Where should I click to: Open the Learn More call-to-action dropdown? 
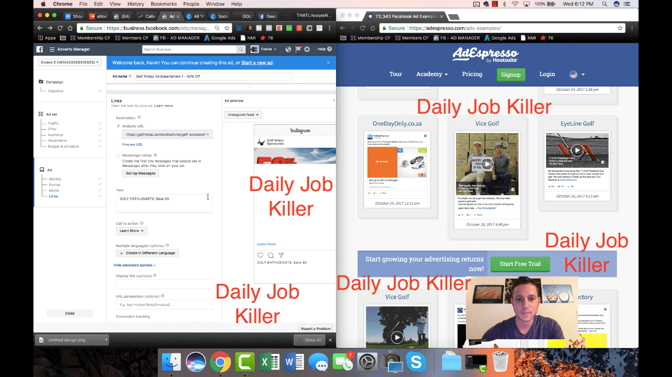pyautogui.click(x=131, y=231)
